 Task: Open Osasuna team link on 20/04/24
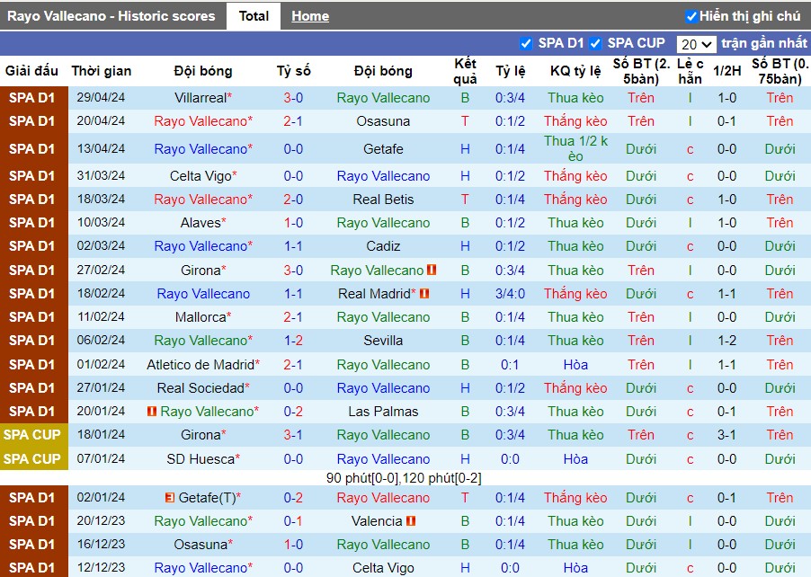383,121
